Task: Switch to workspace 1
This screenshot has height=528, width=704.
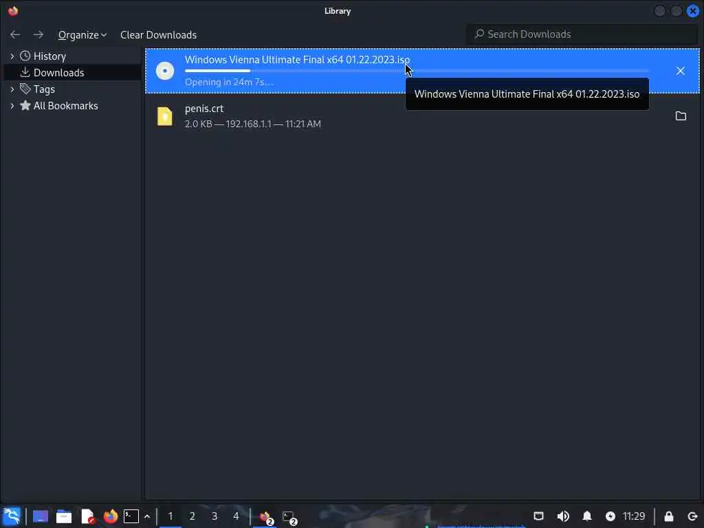Action: 170,516
